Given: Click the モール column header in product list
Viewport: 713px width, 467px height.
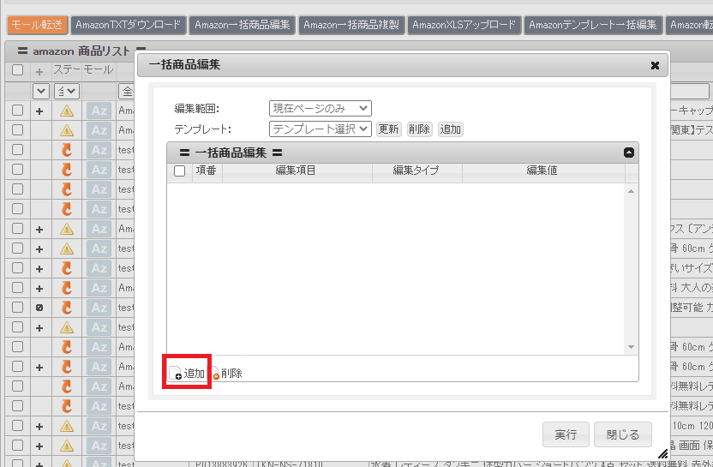Looking at the screenshot, I should coord(99,69).
